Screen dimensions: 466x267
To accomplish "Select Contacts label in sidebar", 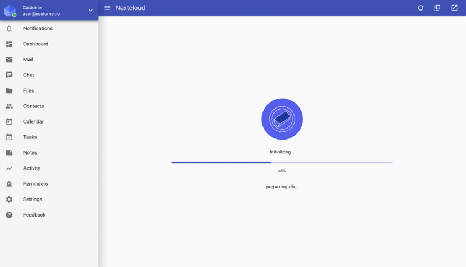I will (34, 106).
